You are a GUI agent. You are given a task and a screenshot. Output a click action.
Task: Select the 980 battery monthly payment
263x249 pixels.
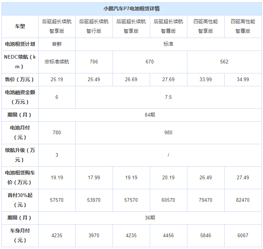(168, 132)
